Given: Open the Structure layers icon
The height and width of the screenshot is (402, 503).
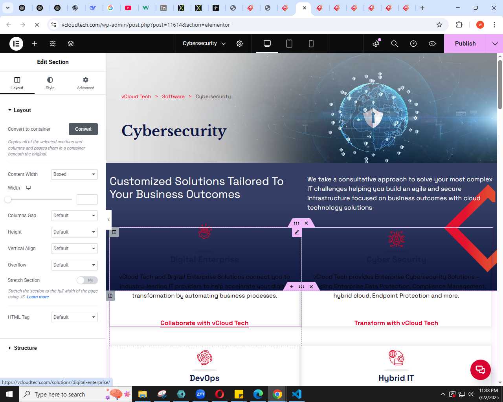Looking at the screenshot, I should [71, 44].
